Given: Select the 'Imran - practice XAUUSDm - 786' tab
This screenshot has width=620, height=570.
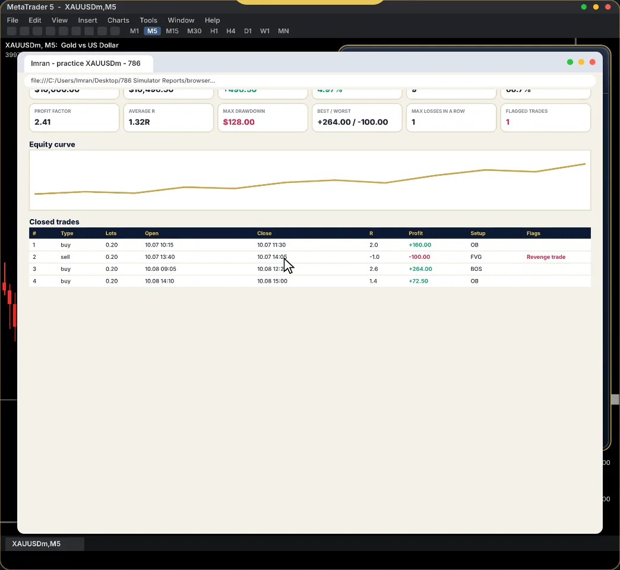Looking at the screenshot, I should (x=88, y=64).
